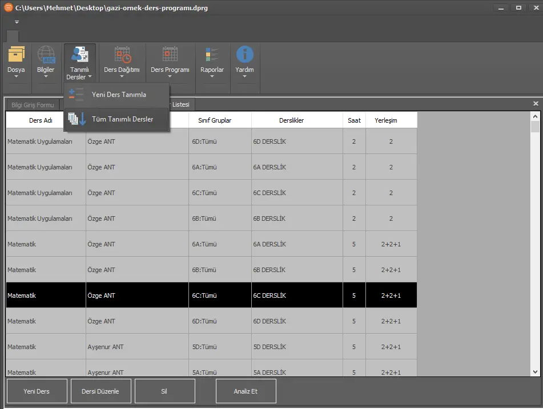Choose Yeni Ders Tanımla from the menu

(119, 95)
